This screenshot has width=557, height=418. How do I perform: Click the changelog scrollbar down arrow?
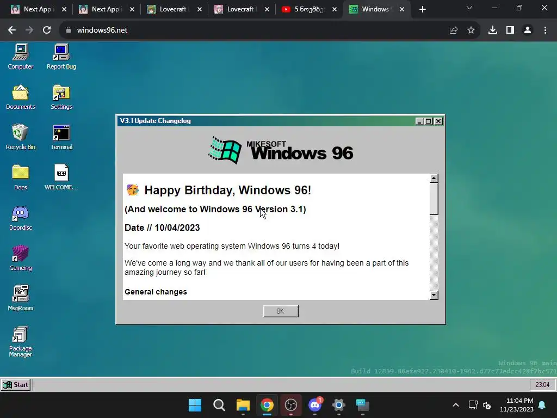(434, 295)
